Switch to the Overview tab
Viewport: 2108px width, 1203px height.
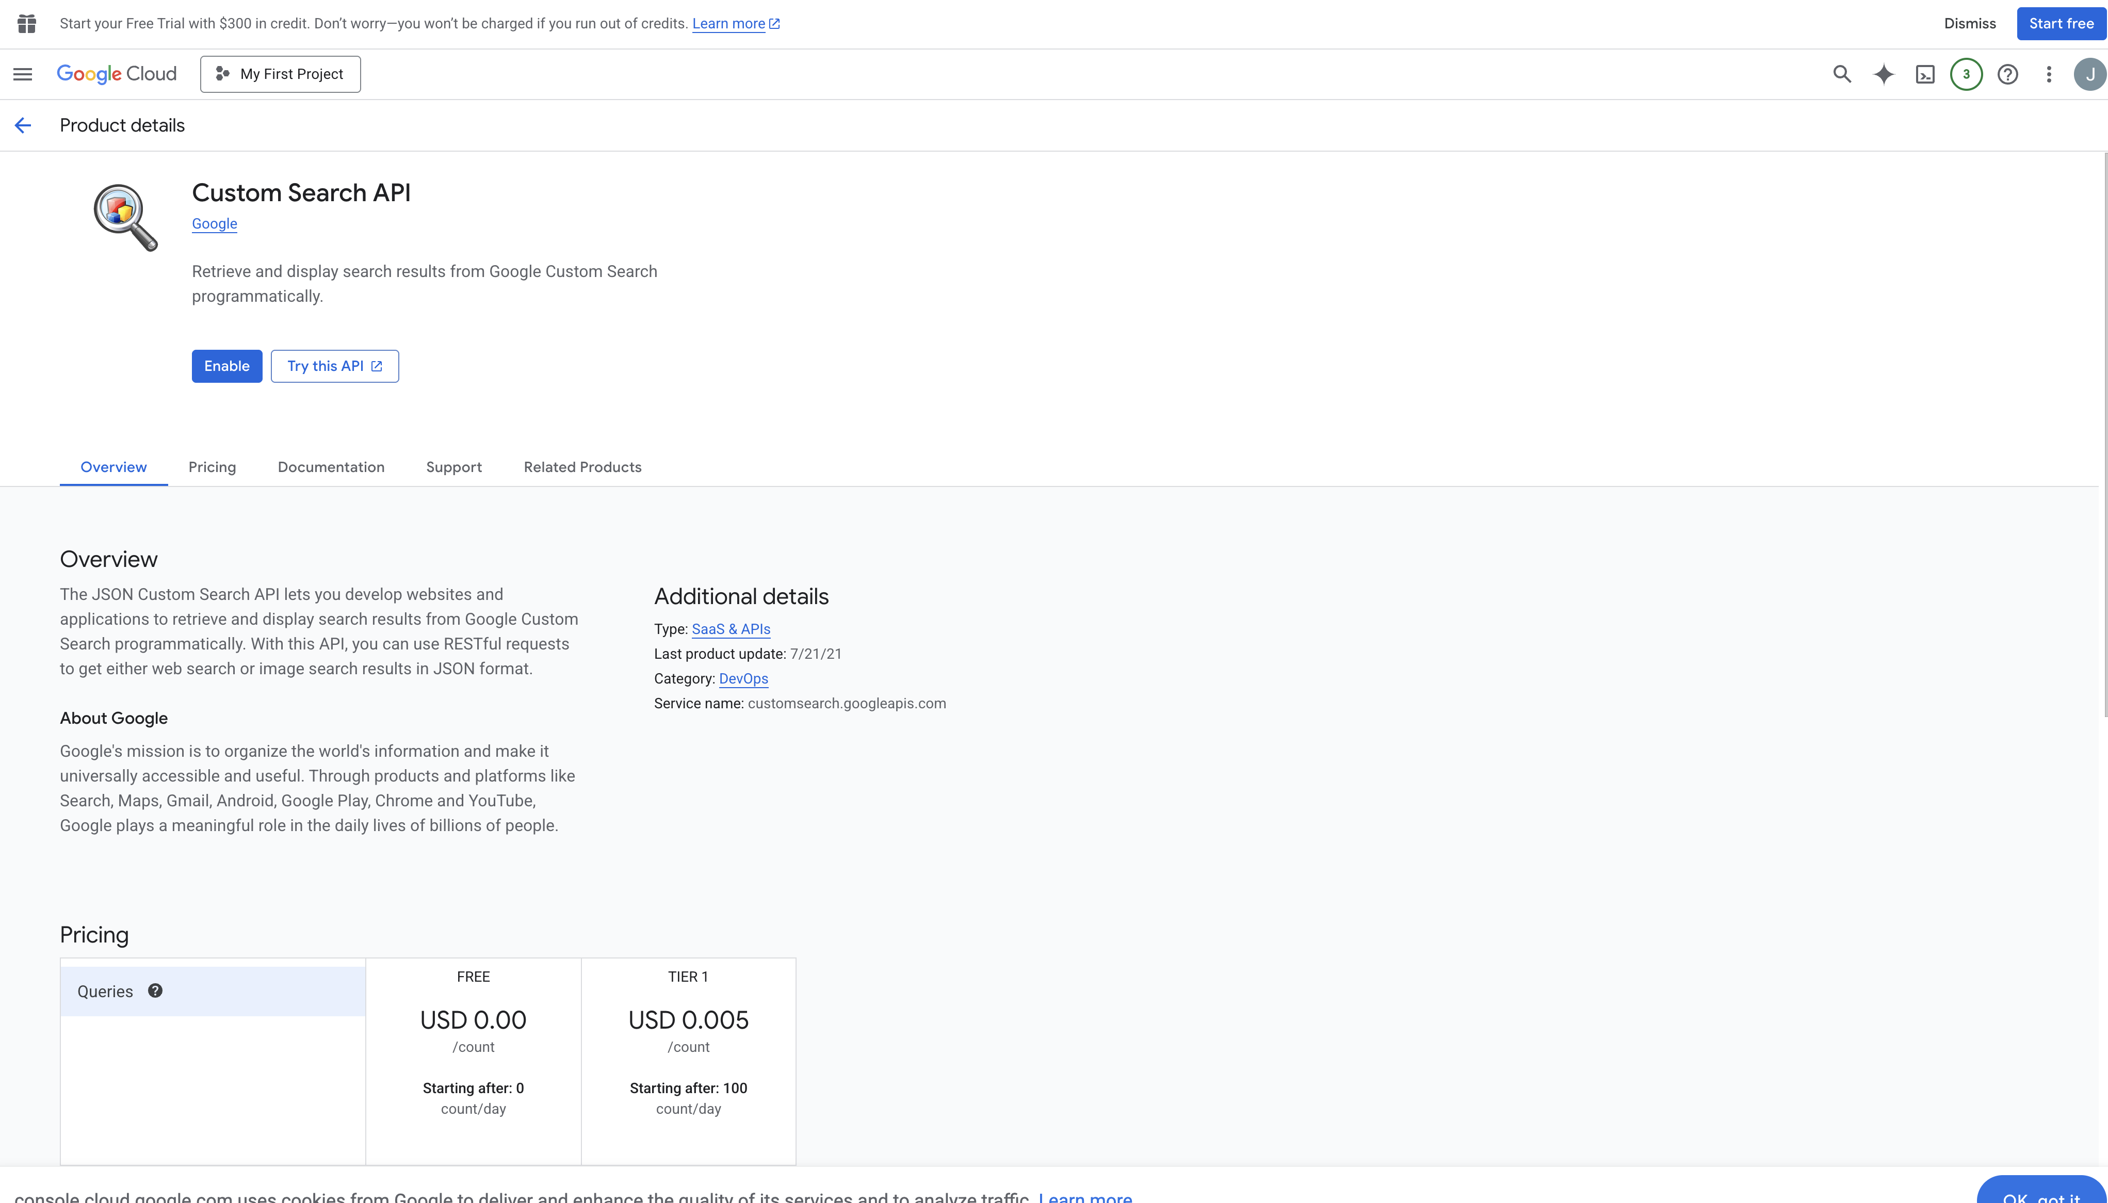click(114, 468)
